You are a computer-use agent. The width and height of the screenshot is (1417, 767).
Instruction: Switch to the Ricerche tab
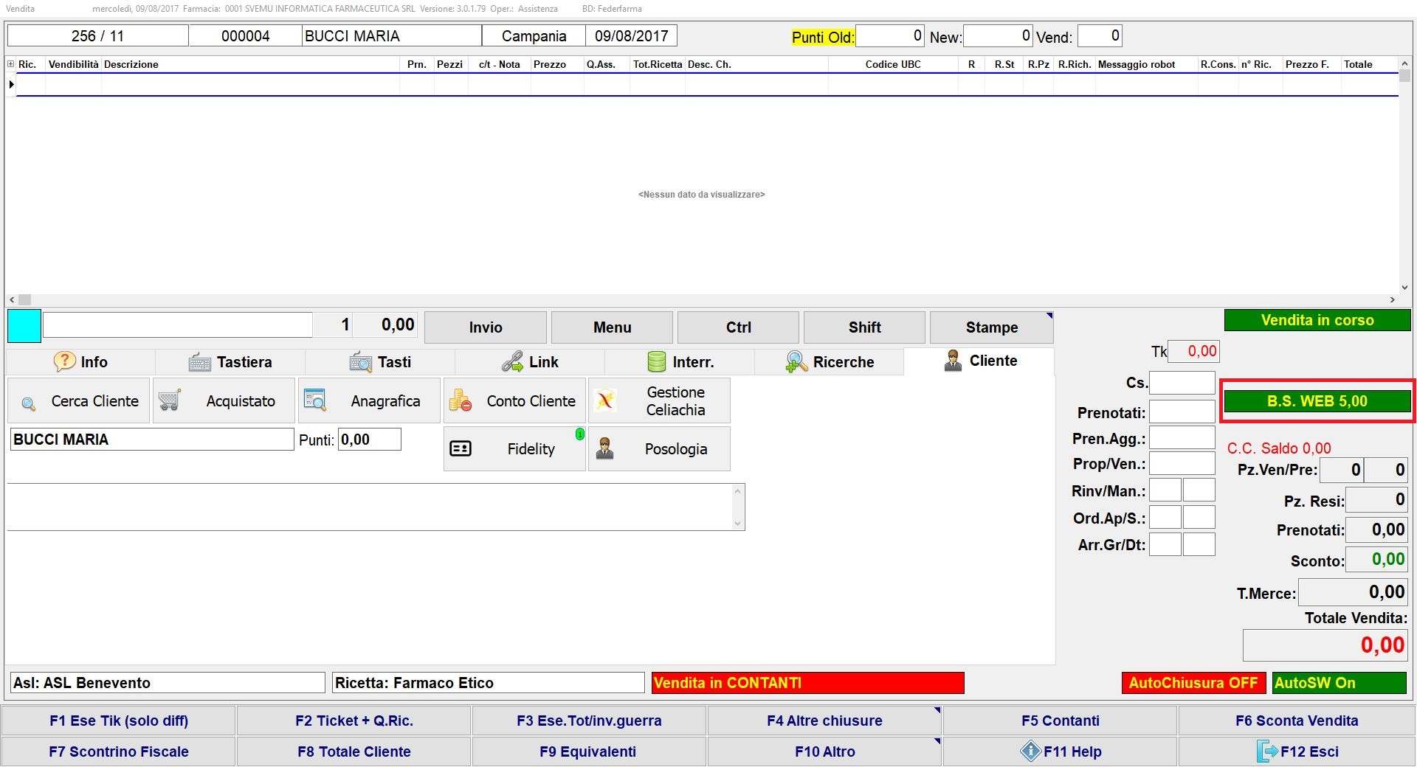coord(829,362)
